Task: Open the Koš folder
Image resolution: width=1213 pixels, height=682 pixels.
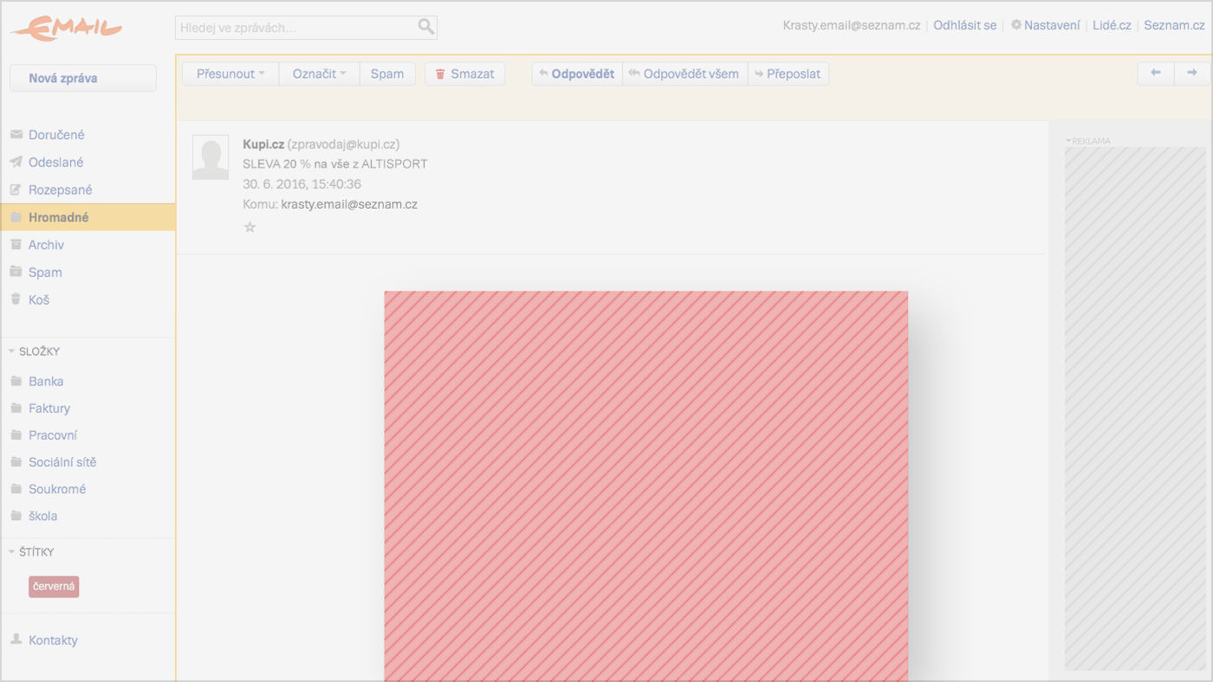Action: tap(39, 299)
